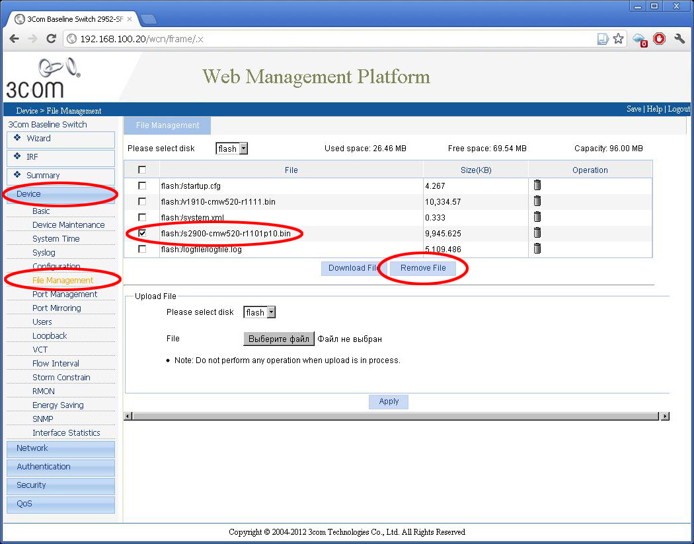
Task: Open the Help link
Action: click(x=654, y=109)
